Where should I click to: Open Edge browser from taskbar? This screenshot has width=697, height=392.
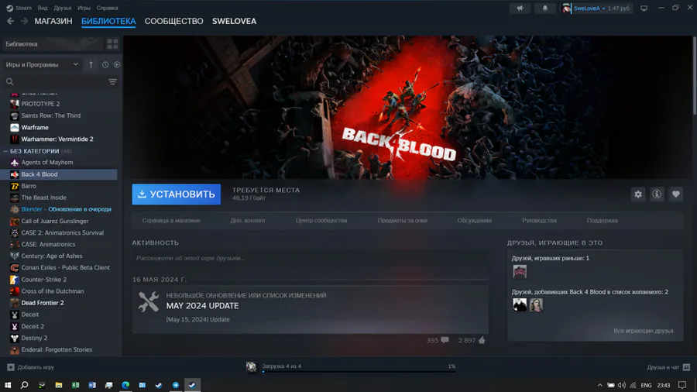[x=125, y=385]
